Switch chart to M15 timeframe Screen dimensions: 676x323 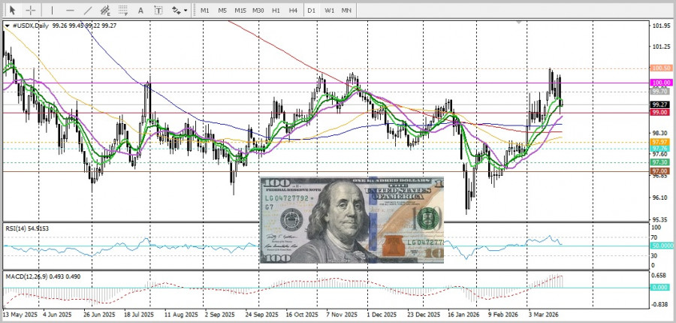240,10
